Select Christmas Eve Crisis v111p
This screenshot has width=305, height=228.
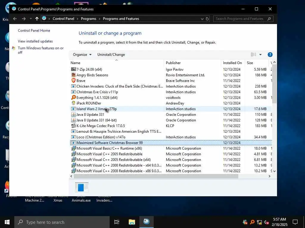pyautogui.click(x=171, y=92)
